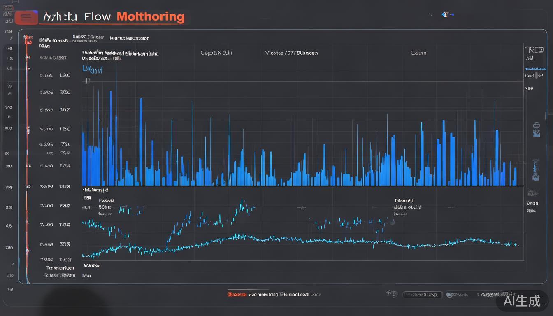Click the 'Flow Molthoring' title text
This screenshot has width=553, height=316.
(134, 17)
